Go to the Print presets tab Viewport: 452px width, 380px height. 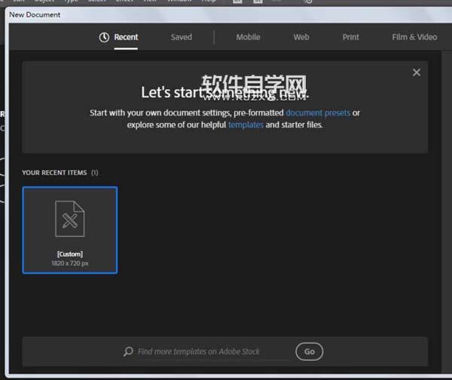tap(351, 37)
